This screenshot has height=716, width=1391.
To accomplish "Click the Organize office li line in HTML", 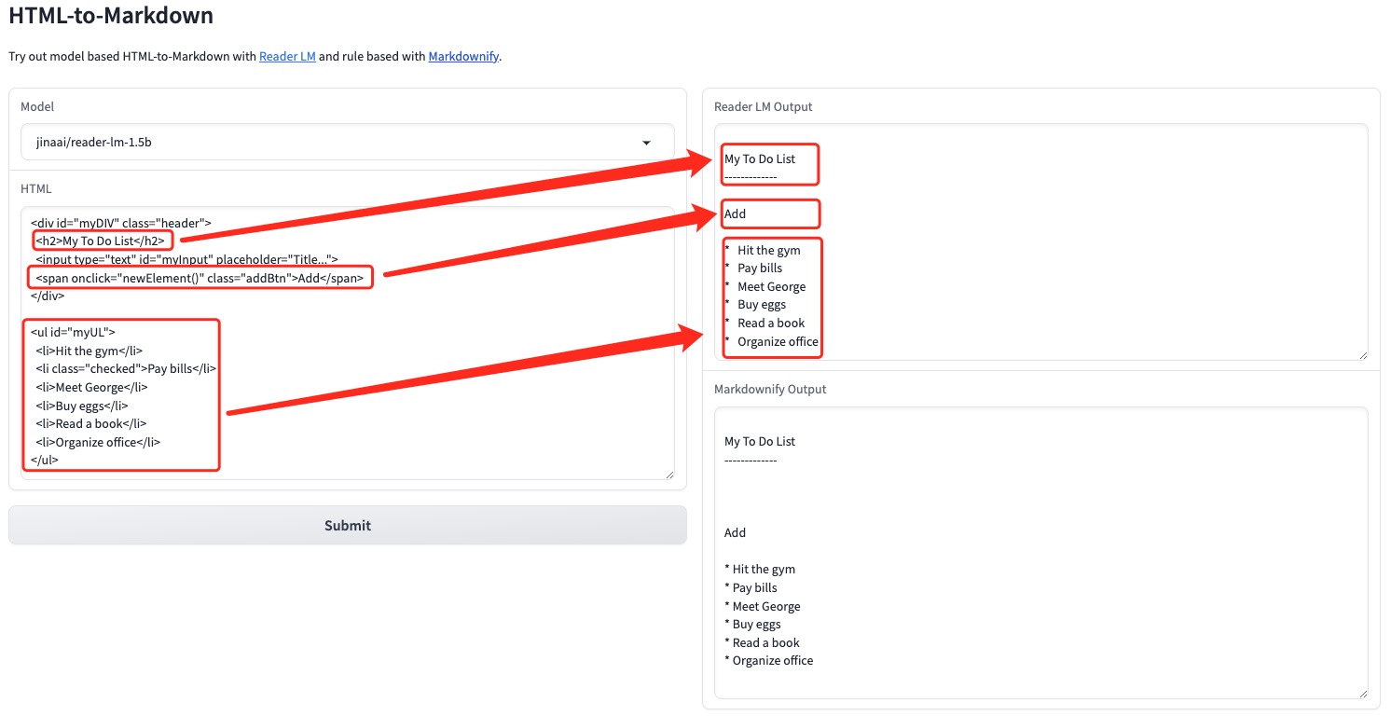I will [x=98, y=442].
